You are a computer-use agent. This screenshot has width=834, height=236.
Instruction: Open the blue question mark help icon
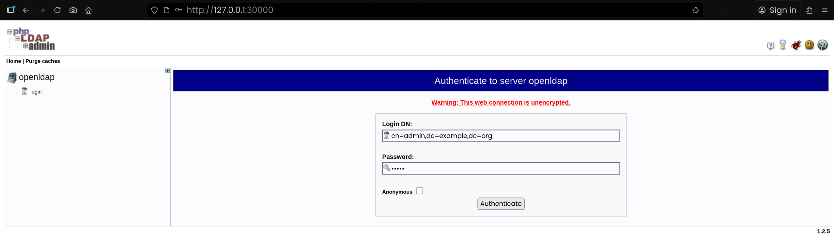point(822,45)
